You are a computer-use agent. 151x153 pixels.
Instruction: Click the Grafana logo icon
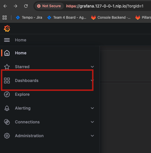7,28
